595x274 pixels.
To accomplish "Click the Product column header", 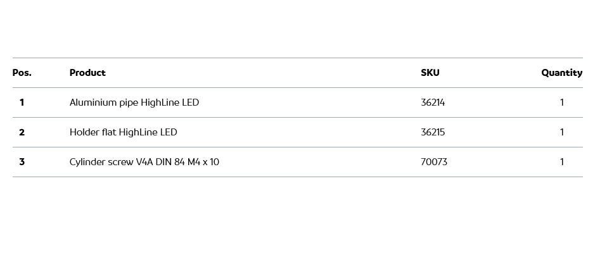I will coord(87,73).
